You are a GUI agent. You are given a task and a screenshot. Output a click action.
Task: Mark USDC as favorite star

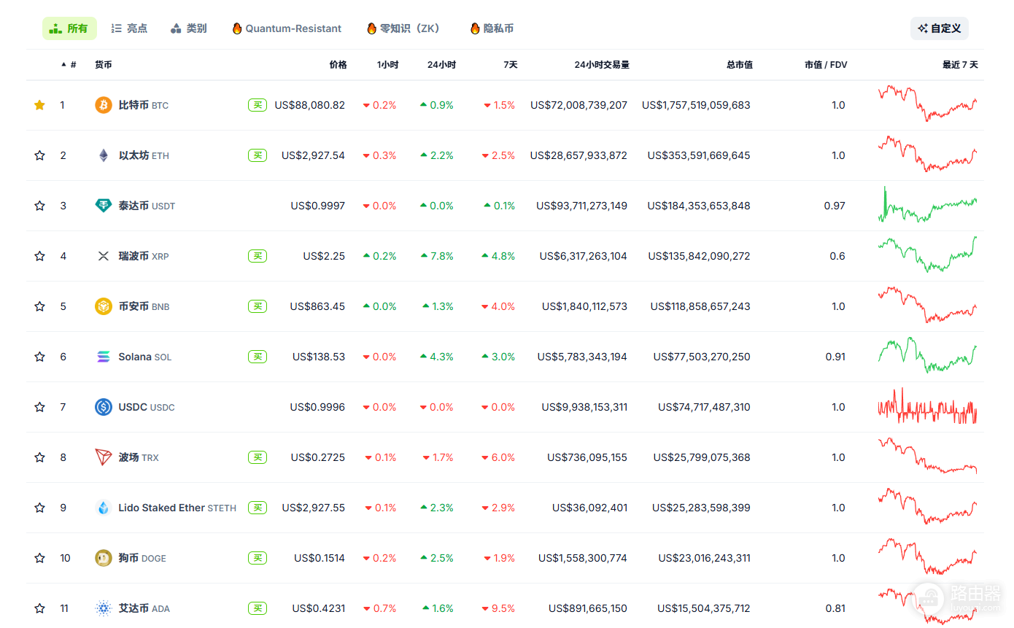click(x=39, y=407)
